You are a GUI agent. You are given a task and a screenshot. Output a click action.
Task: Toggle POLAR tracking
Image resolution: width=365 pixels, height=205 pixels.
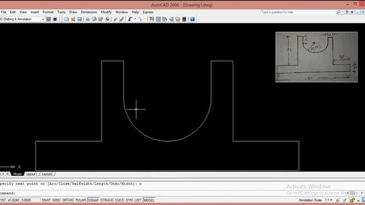point(80,200)
